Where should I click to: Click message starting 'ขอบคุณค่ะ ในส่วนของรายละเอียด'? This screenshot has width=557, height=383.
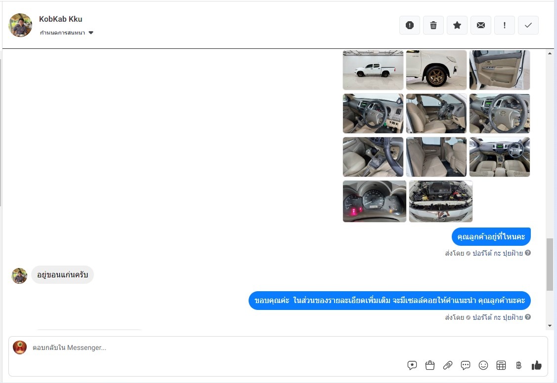(x=389, y=301)
